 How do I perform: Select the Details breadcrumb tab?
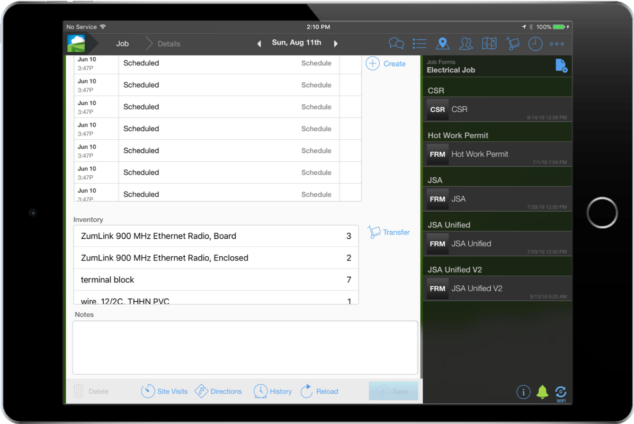click(x=169, y=44)
